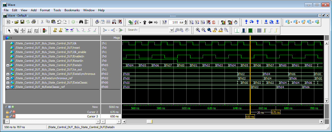Viewport: 332px width, 132px height.
Task: Toggle the lock icon for Cursor 2
Action: (7, 112)
